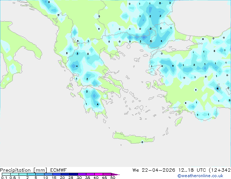This screenshot has width=231, height=179.
Task: Click the '12..18 UTC' time label
Action: point(192,170)
